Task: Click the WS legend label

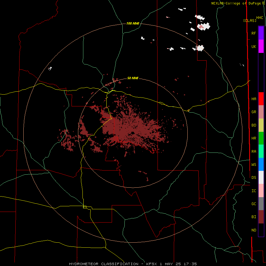Action: pyautogui.click(x=254, y=165)
